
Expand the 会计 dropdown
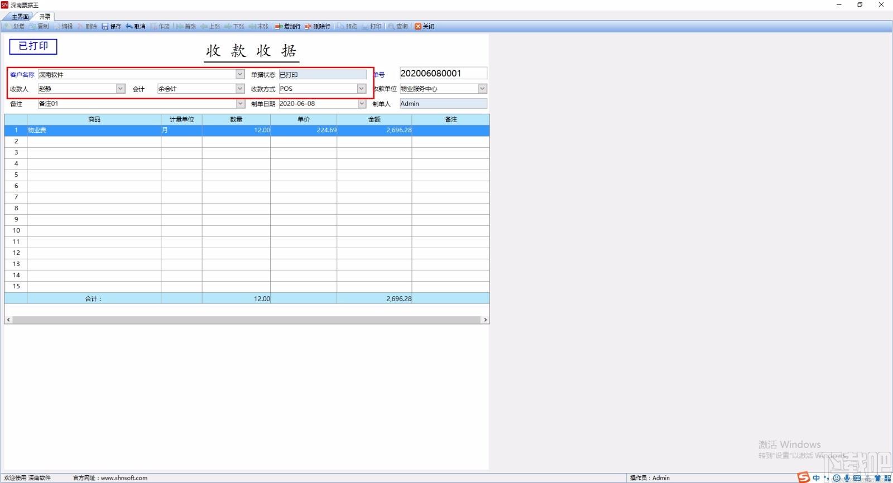(240, 89)
